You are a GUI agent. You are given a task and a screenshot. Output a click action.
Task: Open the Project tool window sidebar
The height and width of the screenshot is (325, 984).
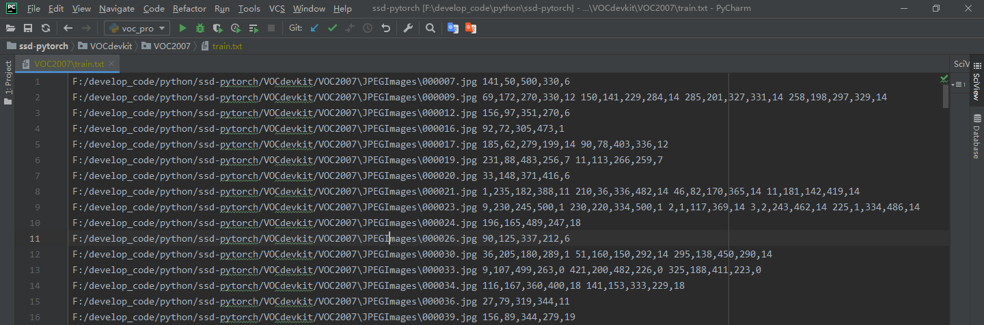coord(8,83)
